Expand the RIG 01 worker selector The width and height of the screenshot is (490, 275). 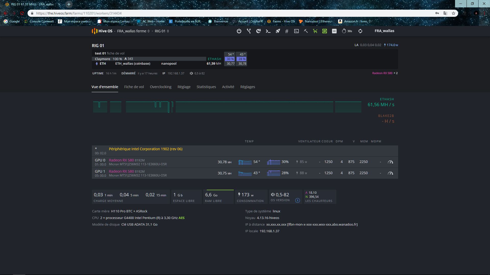pyautogui.click(x=162, y=31)
